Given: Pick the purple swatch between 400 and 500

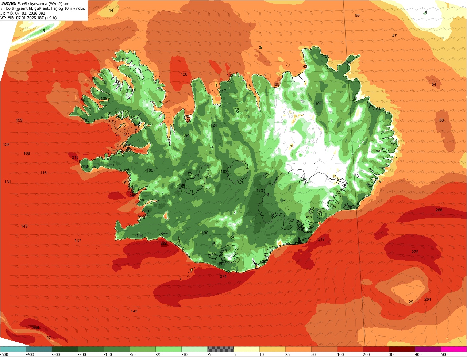Looking at the screenshot, I should click(x=428, y=349).
